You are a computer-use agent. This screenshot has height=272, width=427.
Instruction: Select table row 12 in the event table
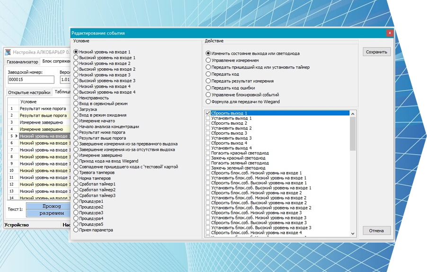[39, 184]
